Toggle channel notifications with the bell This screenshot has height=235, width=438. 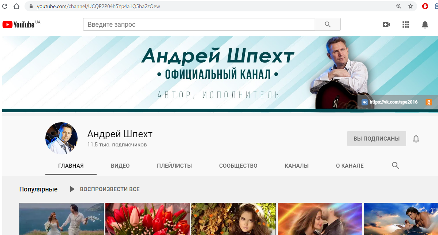(416, 138)
